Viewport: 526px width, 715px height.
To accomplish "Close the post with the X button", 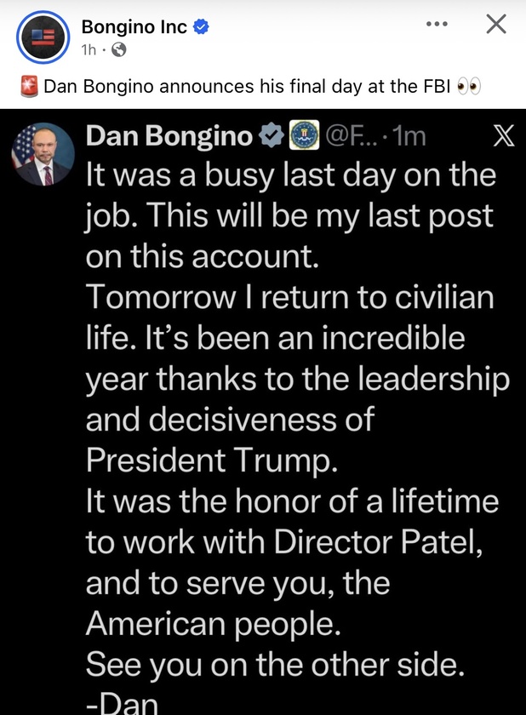I will pyautogui.click(x=495, y=25).
